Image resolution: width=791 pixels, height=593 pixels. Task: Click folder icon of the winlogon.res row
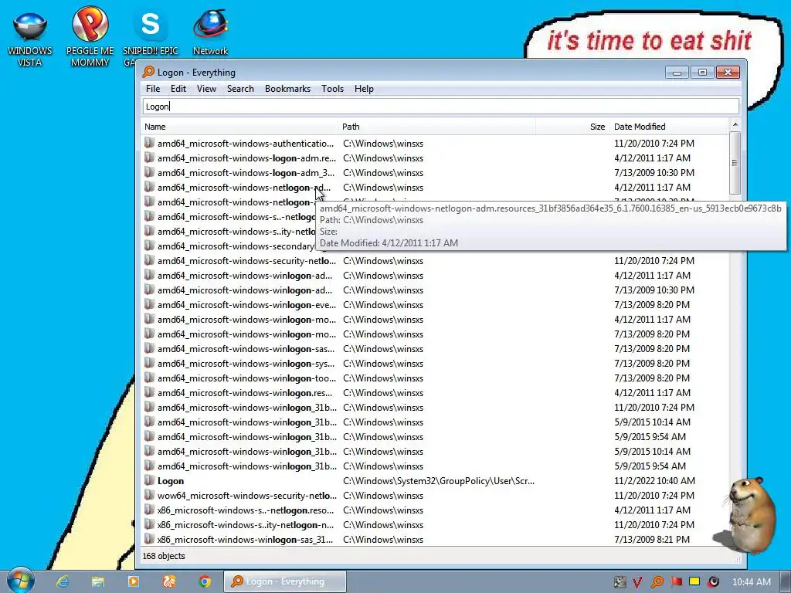pos(149,391)
